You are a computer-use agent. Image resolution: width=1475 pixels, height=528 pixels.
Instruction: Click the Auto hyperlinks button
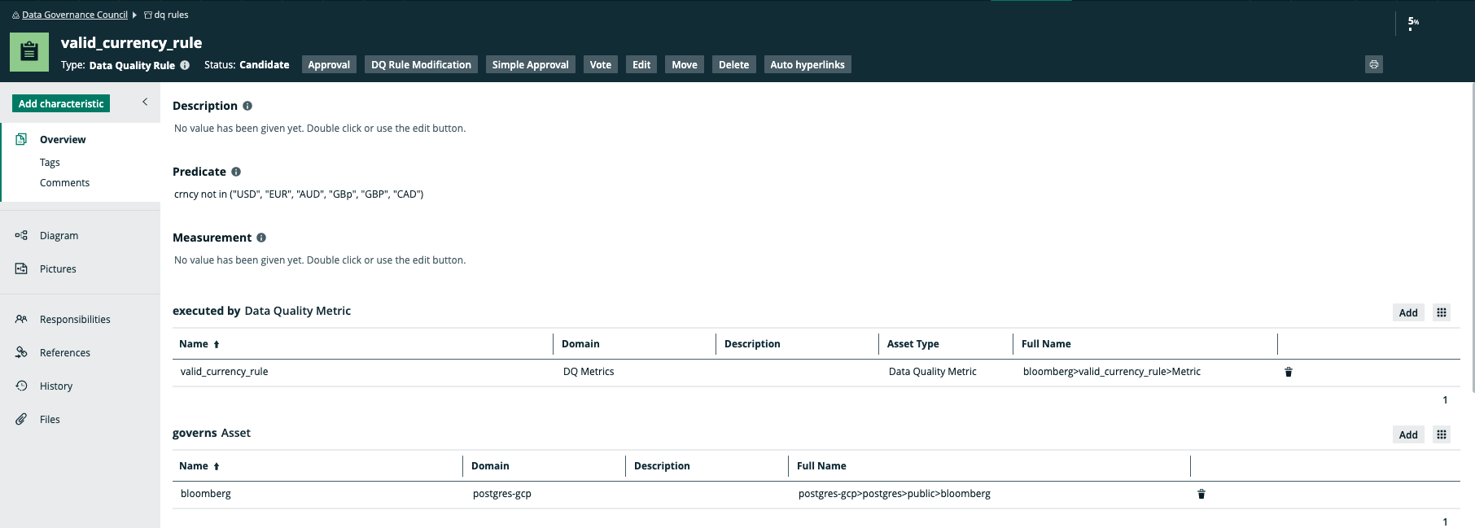point(808,64)
